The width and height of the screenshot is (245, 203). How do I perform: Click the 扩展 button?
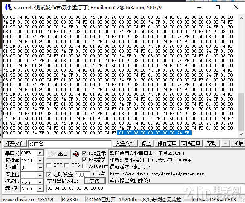pos(239,143)
